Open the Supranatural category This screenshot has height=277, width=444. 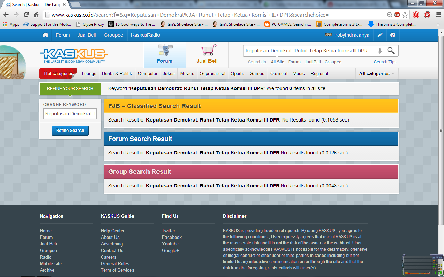tap(213, 73)
